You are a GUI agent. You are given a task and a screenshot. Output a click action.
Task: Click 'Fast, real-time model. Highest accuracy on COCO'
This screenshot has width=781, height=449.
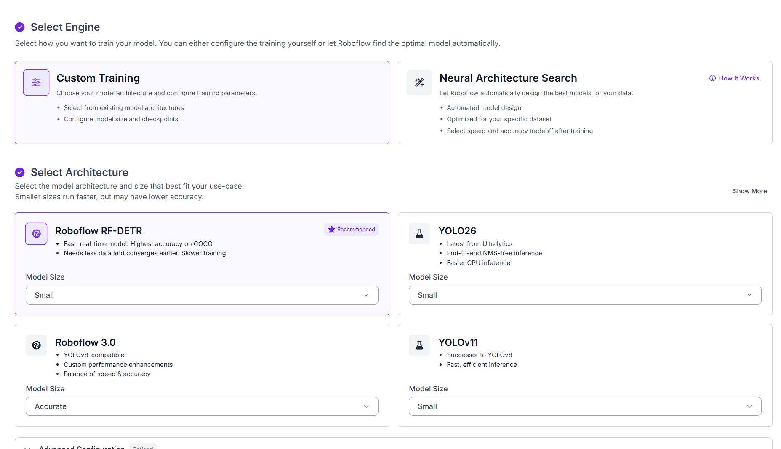[138, 244]
